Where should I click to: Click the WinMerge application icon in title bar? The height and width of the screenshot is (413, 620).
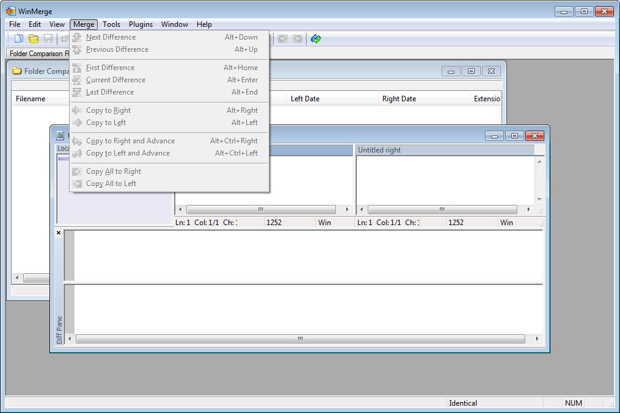coord(11,11)
